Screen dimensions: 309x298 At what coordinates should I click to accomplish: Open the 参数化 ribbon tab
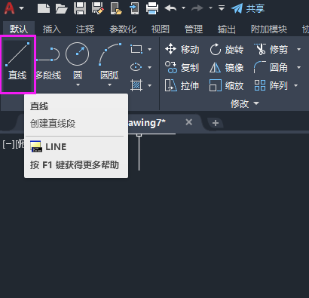tap(123, 29)
